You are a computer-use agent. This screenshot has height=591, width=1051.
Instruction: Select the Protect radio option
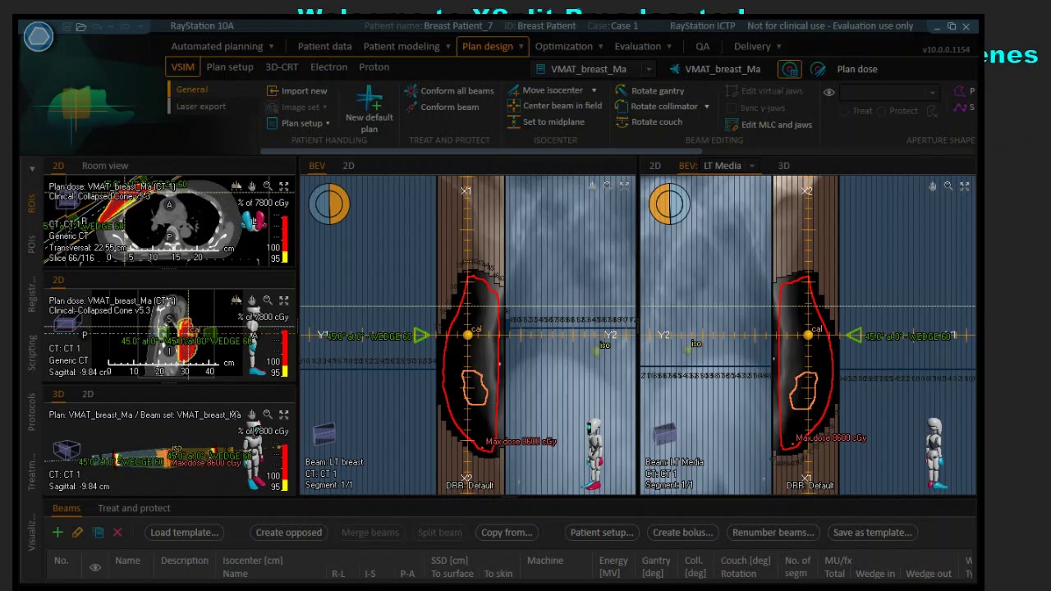(881, 111)
